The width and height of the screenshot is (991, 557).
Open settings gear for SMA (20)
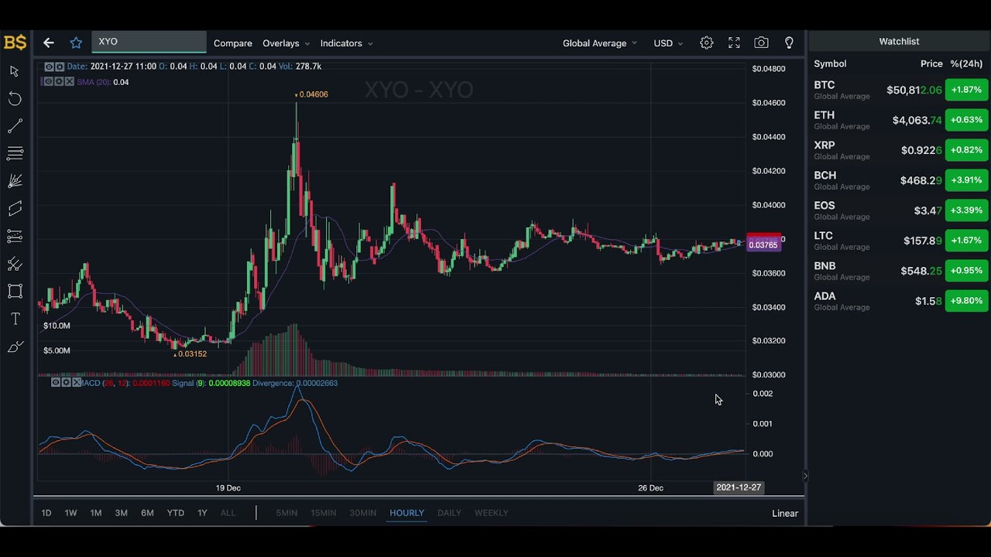coord(59,81)
